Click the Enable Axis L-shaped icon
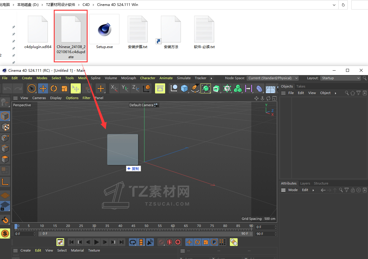Image resolution: width=368 pixels, height=259 pixels. 5,182
